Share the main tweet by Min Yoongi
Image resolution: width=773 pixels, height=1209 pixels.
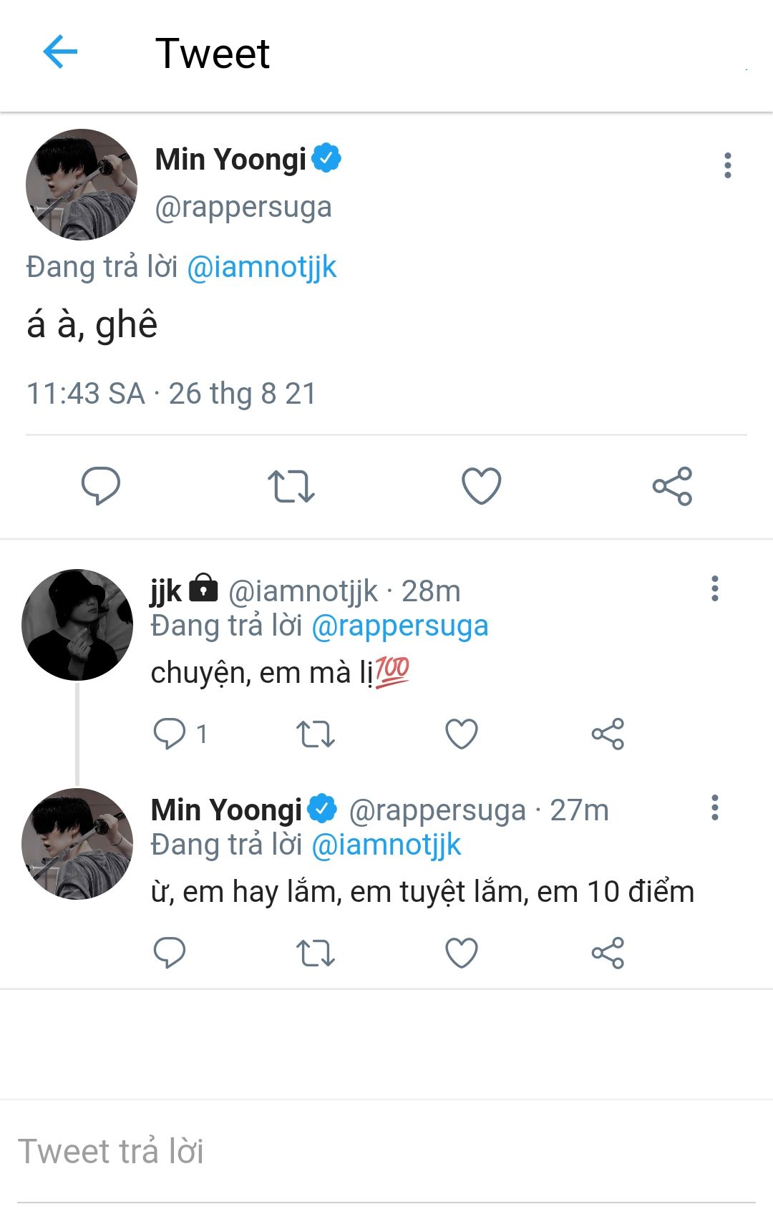[x=672, y=487]
